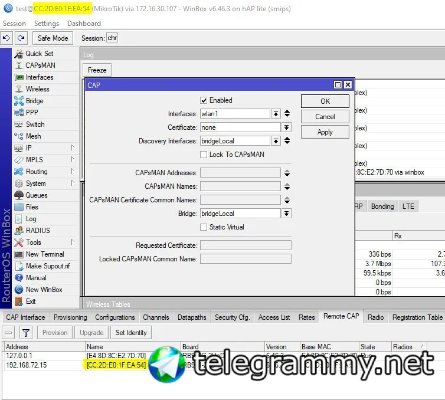This screenshot has height=400, width=445.
Task: Check the Static Virtual checkbox
Action: click(204, 227)
